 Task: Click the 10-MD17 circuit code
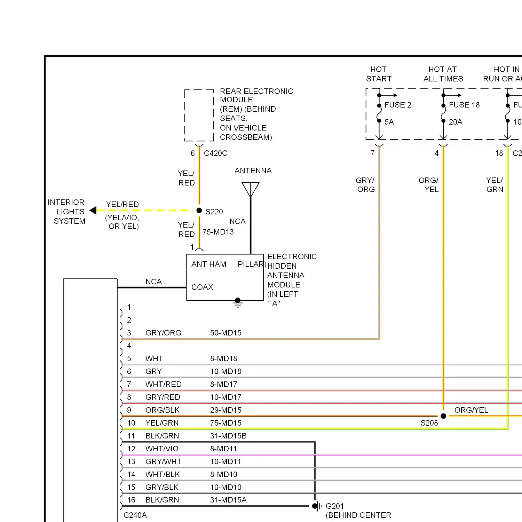point(226,397)
